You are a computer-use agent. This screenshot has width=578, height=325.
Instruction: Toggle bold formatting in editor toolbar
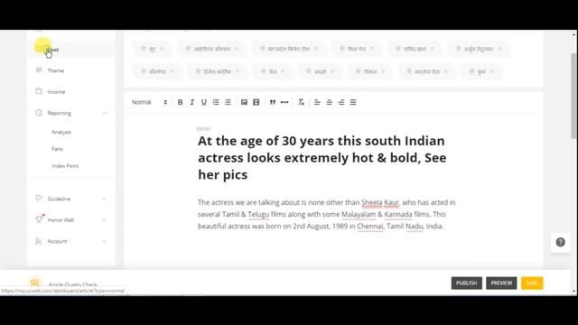pos(180,102)
